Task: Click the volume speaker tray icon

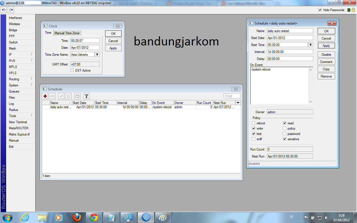Action: tap(327, 217)
